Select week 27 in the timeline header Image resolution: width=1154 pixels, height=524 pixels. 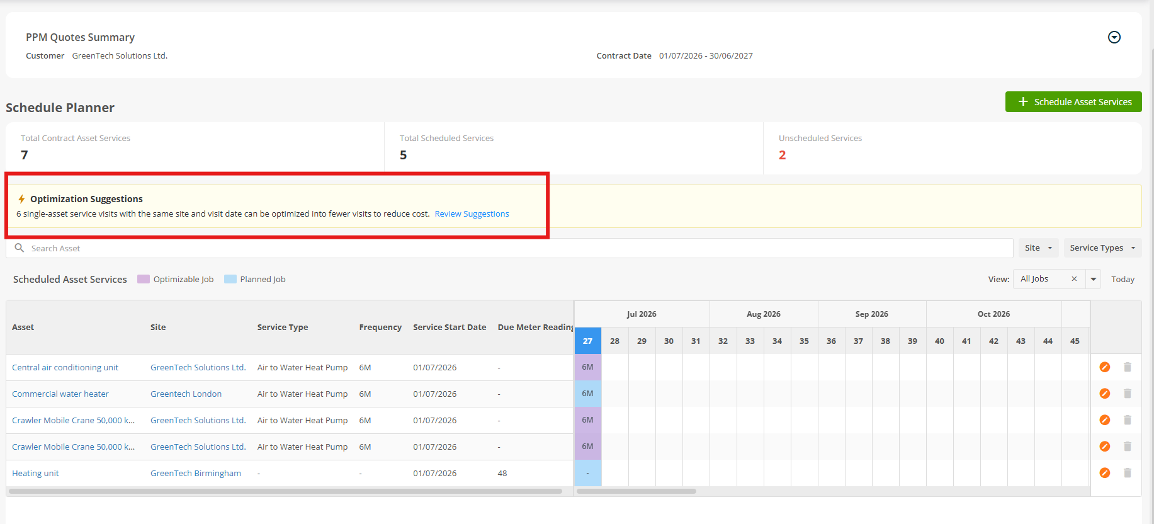click(587, 341)
